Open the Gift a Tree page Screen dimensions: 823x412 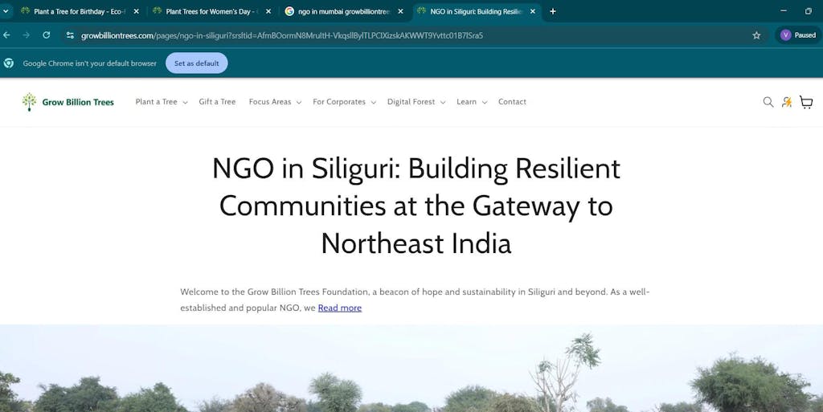(217, 102)
